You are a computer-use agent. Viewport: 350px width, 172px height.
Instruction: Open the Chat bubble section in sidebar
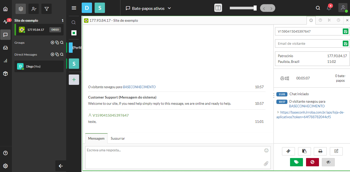point(5,35)
